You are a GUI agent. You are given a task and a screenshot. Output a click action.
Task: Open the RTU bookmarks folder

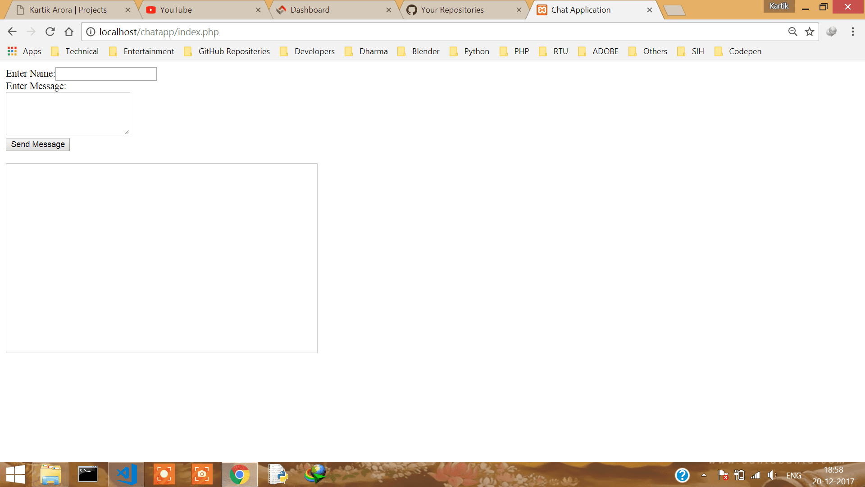click(554, 51)
